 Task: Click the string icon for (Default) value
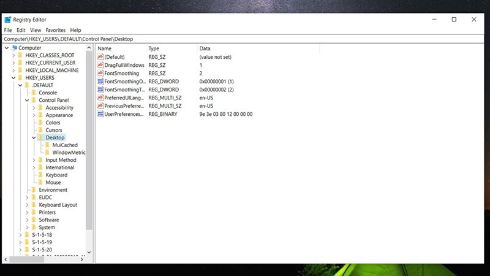(x=100, y=56)
